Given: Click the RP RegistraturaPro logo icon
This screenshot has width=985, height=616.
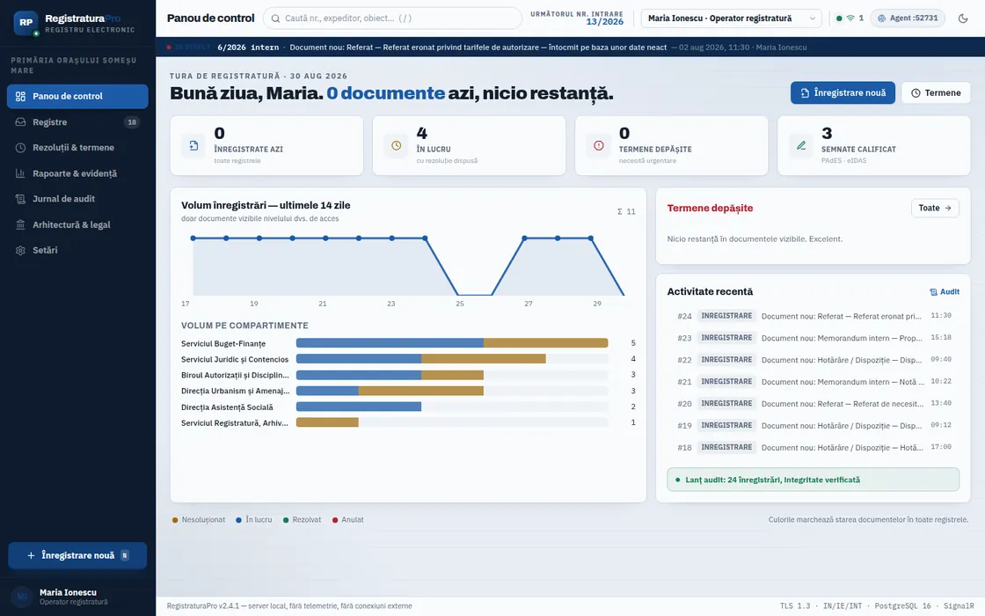Looking at the screenshot, I should click(x=26, y=23).
